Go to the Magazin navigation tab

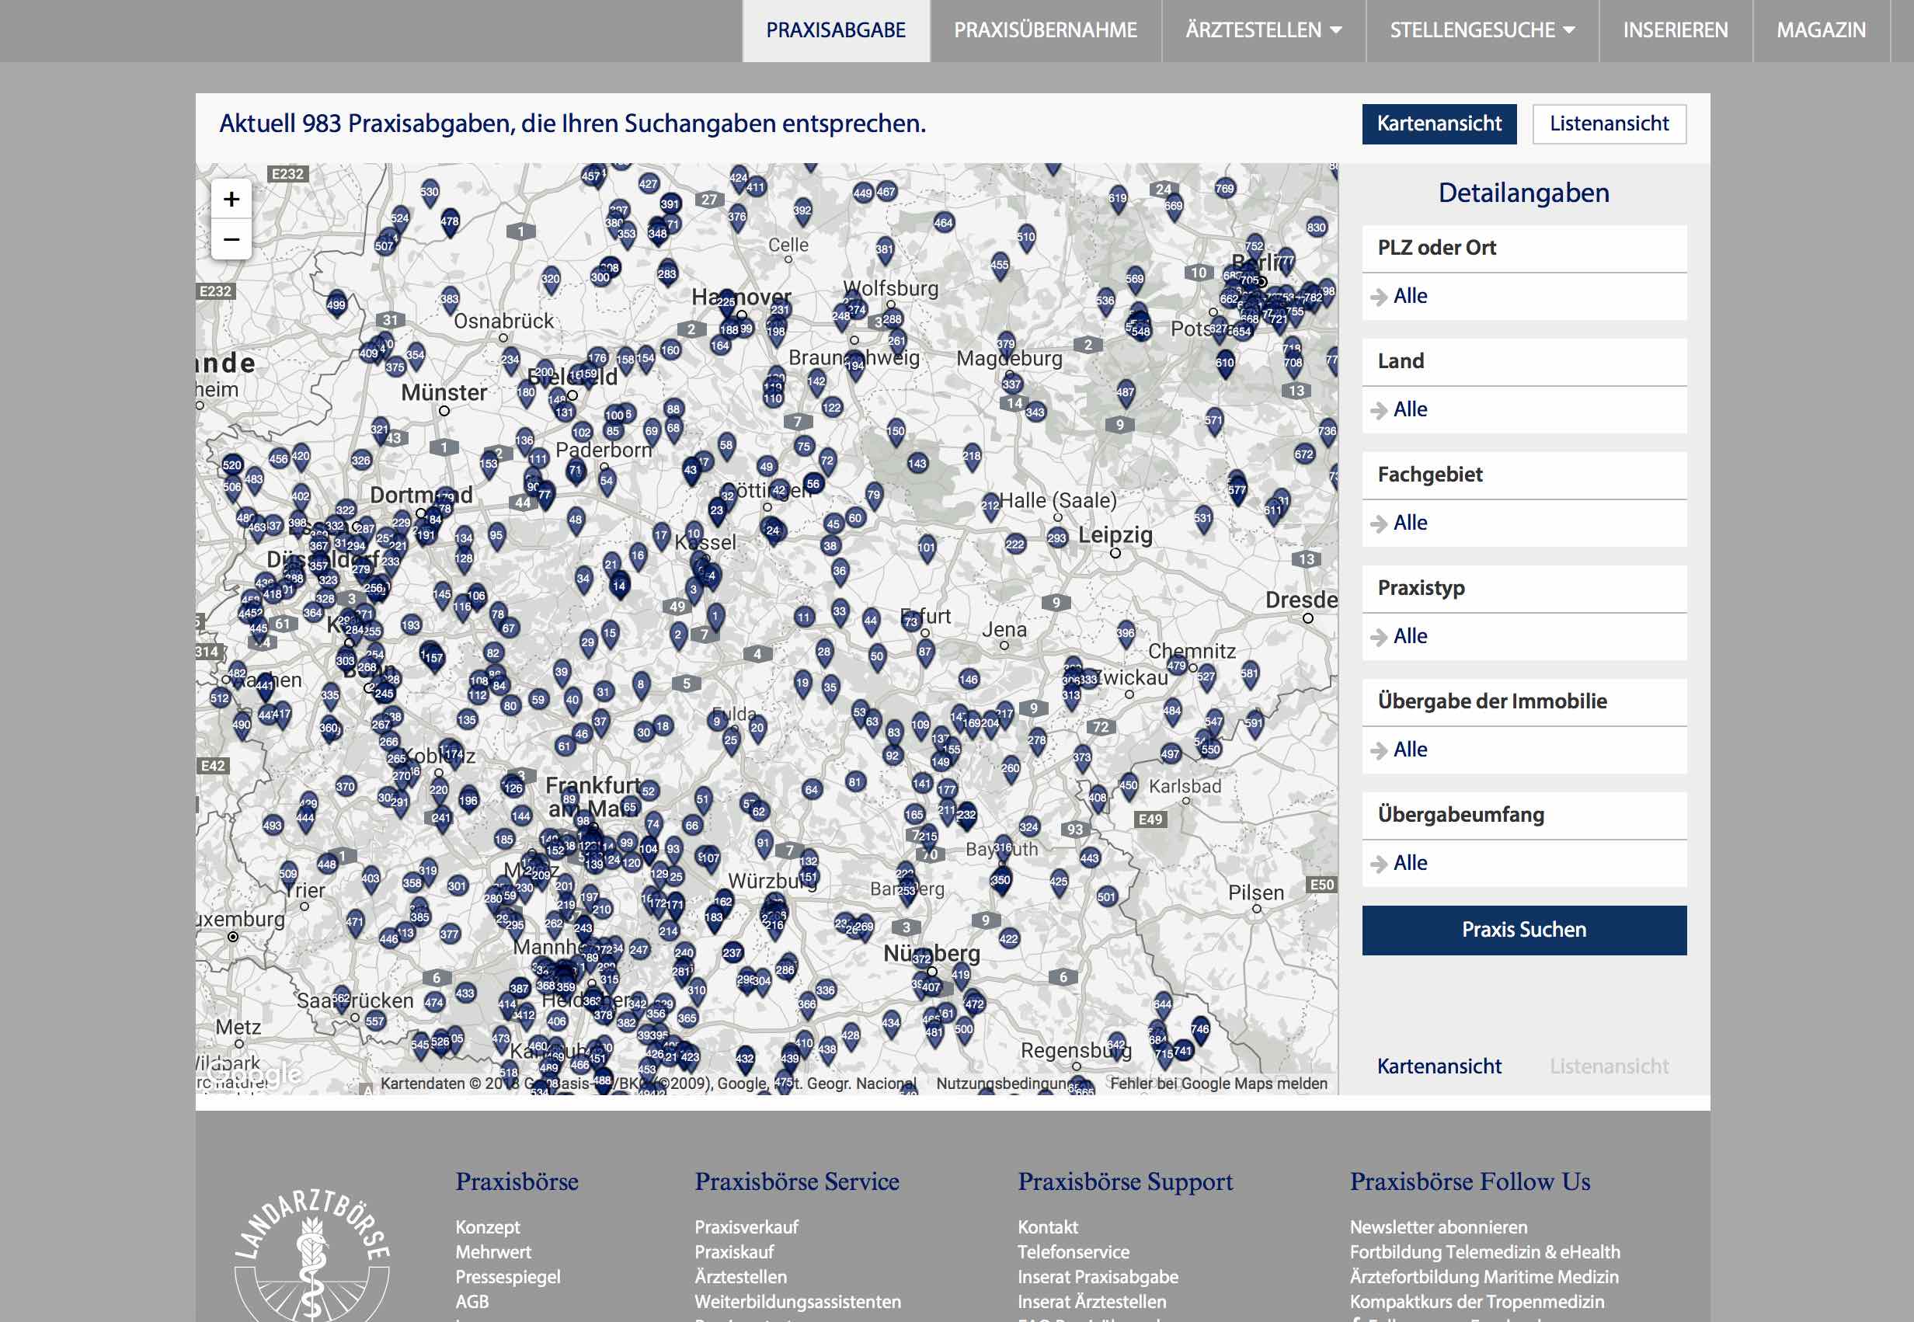tap(1821, 30)
